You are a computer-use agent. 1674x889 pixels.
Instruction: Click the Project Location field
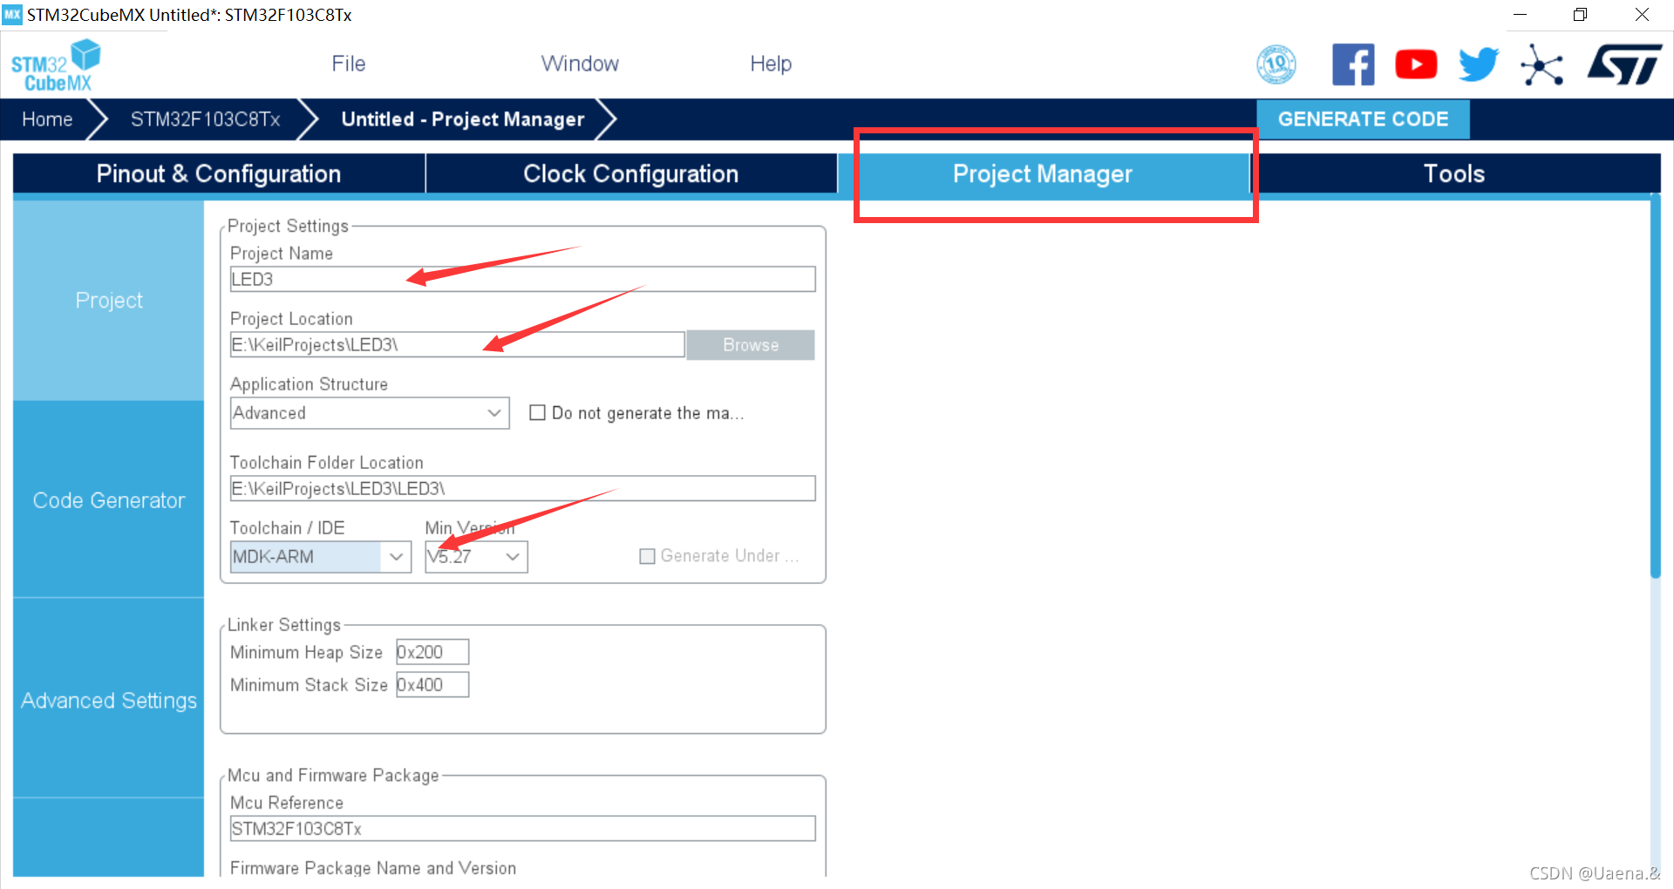pyautogui.click(x=457, y=344)
